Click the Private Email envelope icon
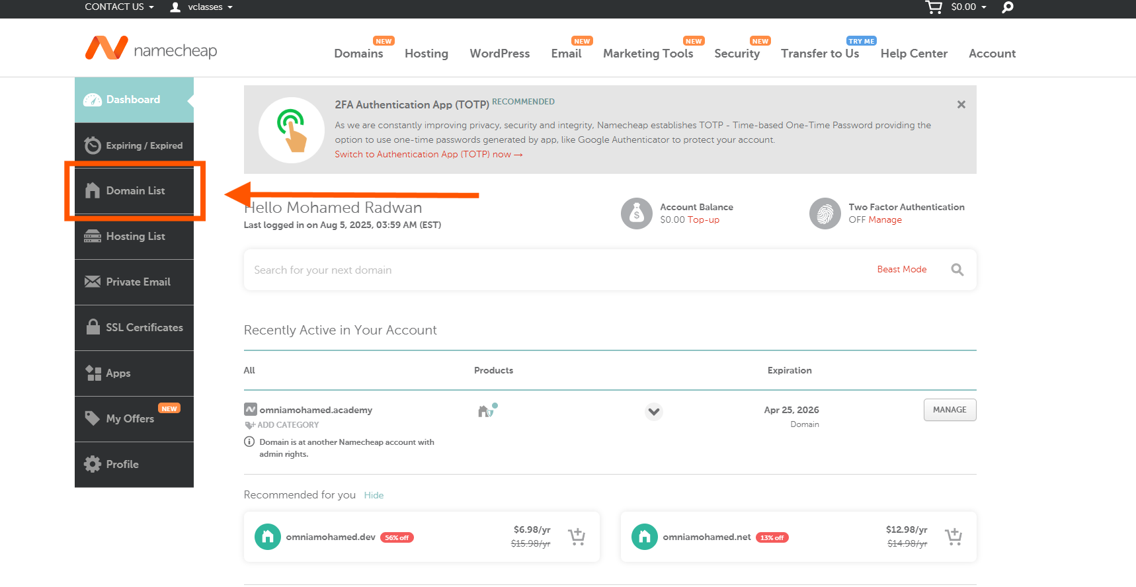 pos(93,282)
